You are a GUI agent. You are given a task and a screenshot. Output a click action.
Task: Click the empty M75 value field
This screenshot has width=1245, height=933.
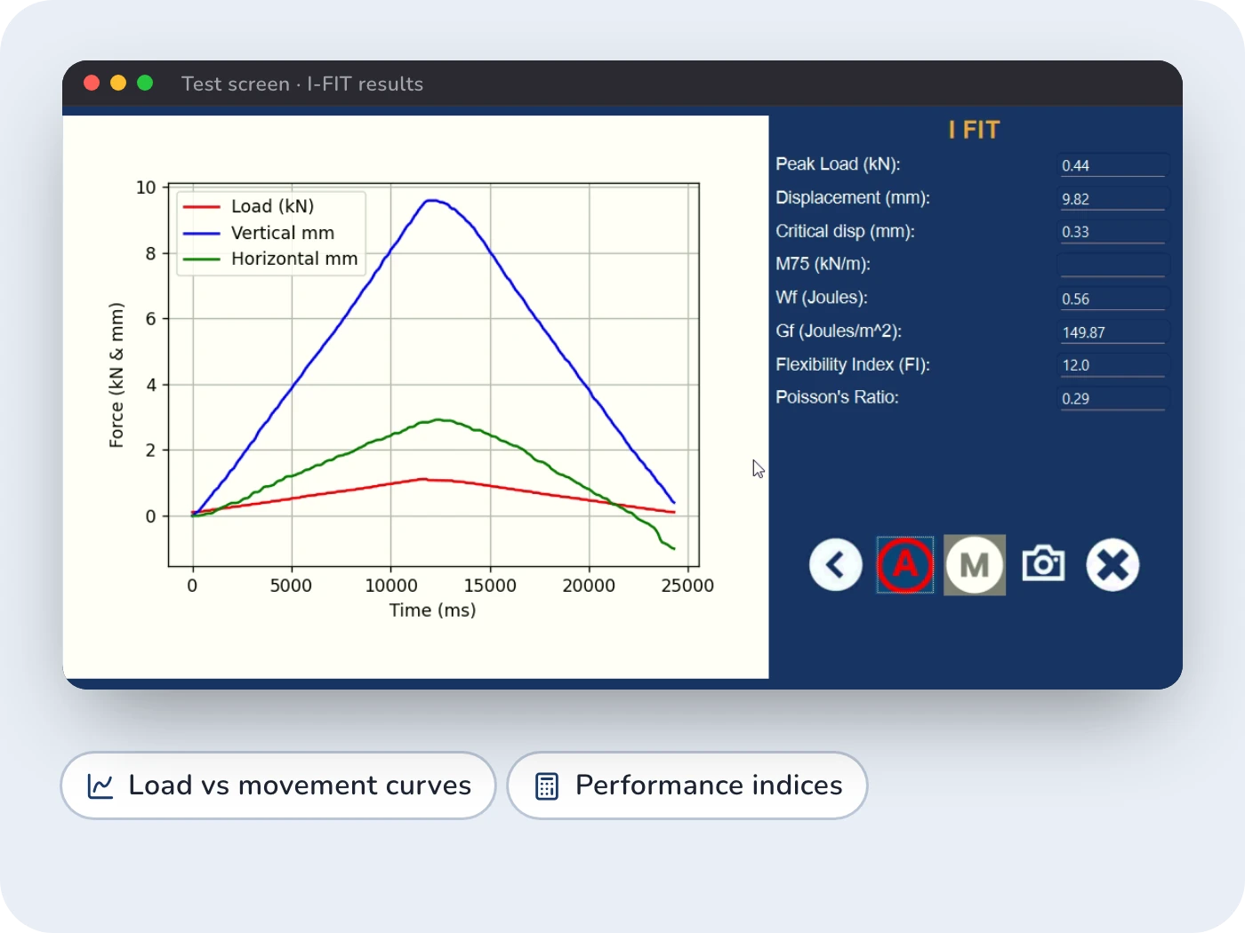[x=1112, y=265]
